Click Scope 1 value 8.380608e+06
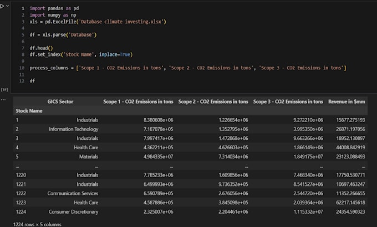This screenshot has height=227, width=377. [158, 120]
